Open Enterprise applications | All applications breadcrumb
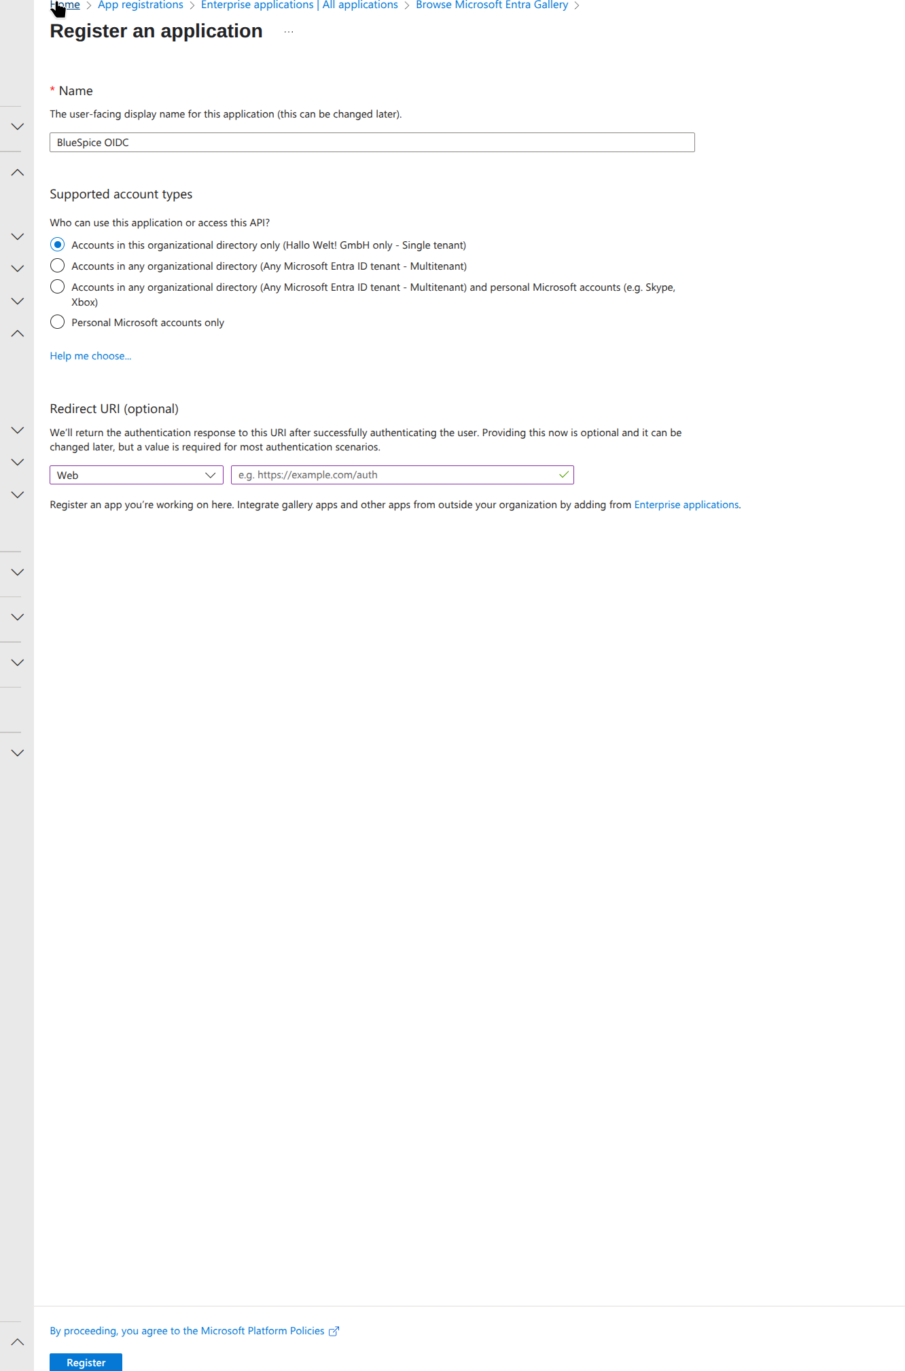Viewport: 905px width, 1371px height. coord(299,5)
